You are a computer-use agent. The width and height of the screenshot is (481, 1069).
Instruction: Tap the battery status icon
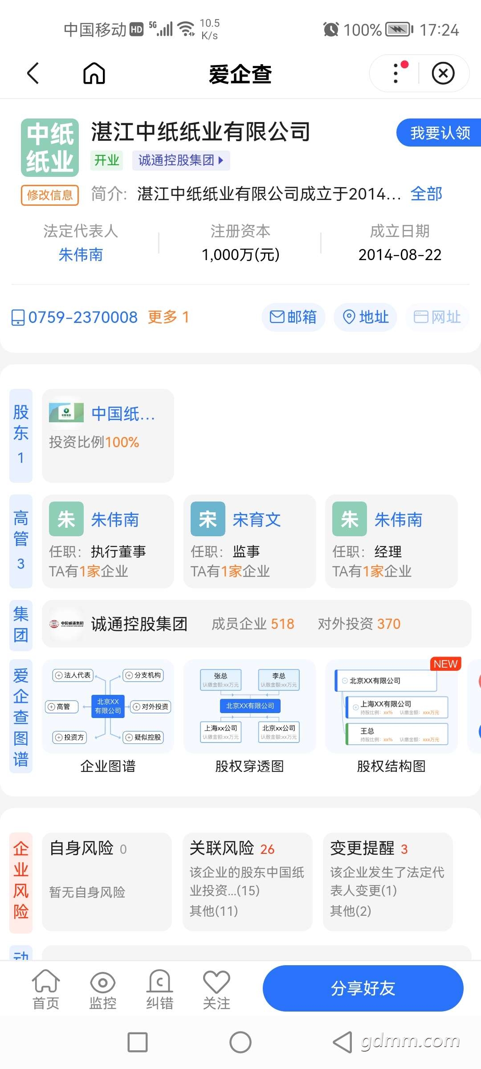coord(399,30)
